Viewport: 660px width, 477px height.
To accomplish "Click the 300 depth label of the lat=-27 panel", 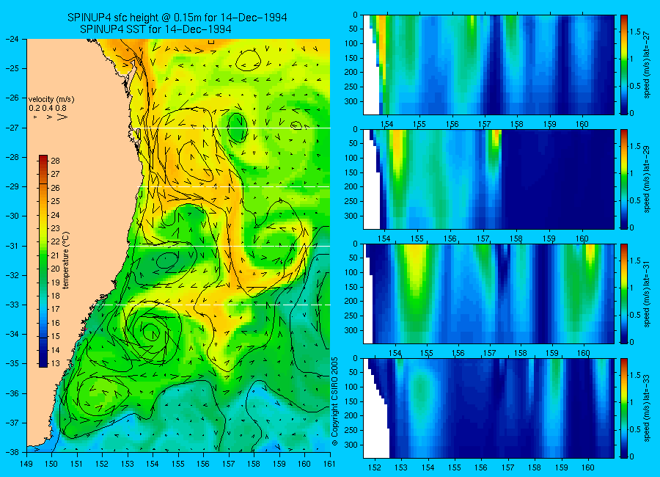I will click(351, 101).
